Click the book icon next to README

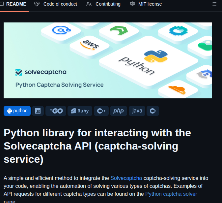2,4
